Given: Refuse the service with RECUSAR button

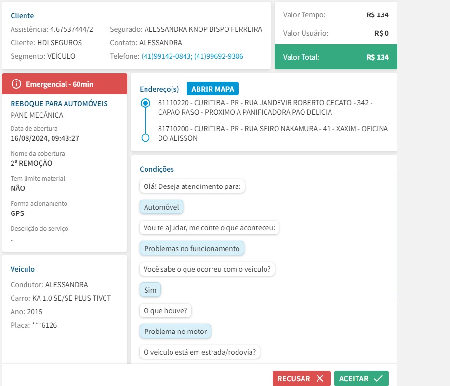Looking at the screenshot, I should [x=301, y=379].
